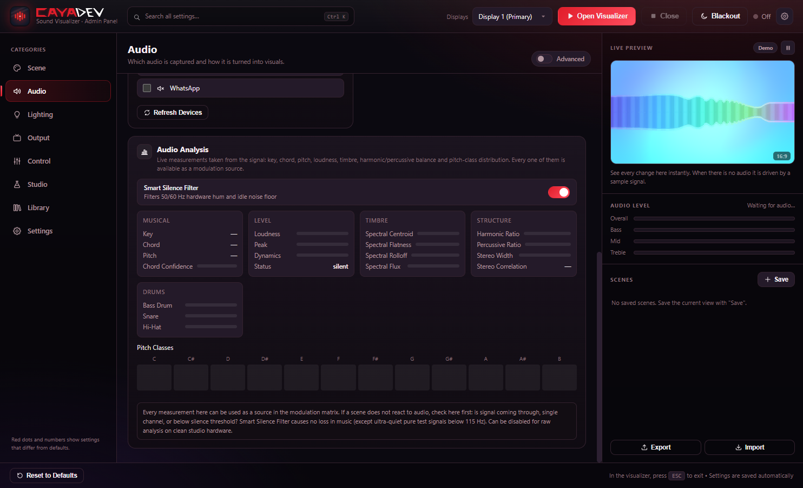This screenshot has width=803, height=488.
Task: Export the settings
Action: (656, 447)
